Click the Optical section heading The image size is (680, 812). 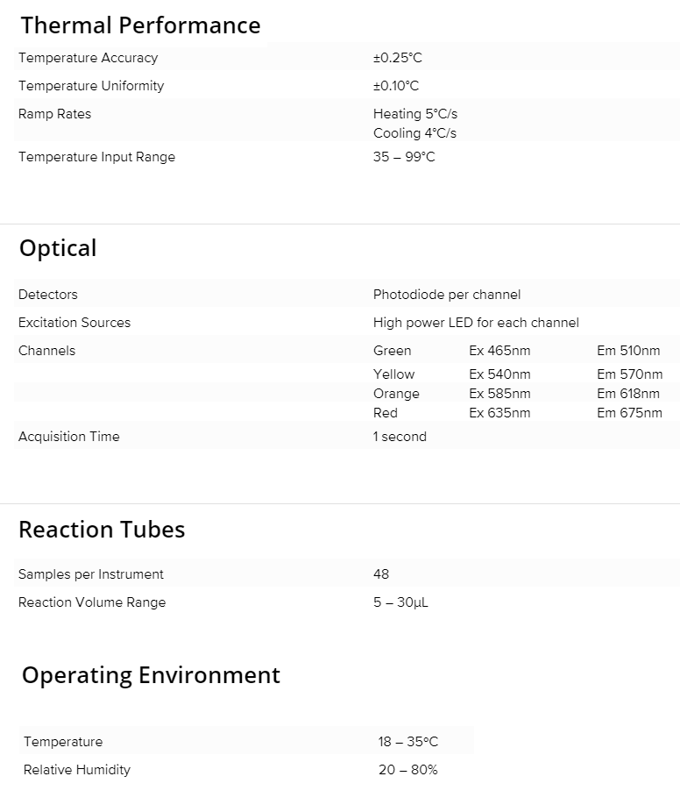coord(58,248)
